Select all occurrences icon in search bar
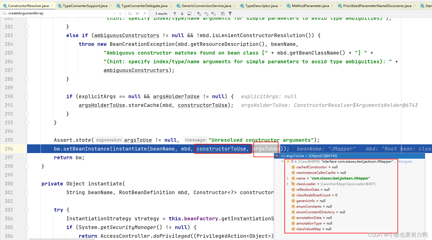 pyautogui.click(x=213, y=14)
